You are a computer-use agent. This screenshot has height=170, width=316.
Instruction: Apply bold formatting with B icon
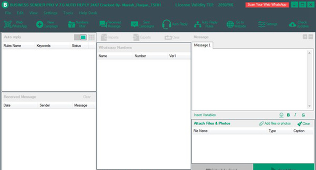pyautogui.click(x=288, y=115)
